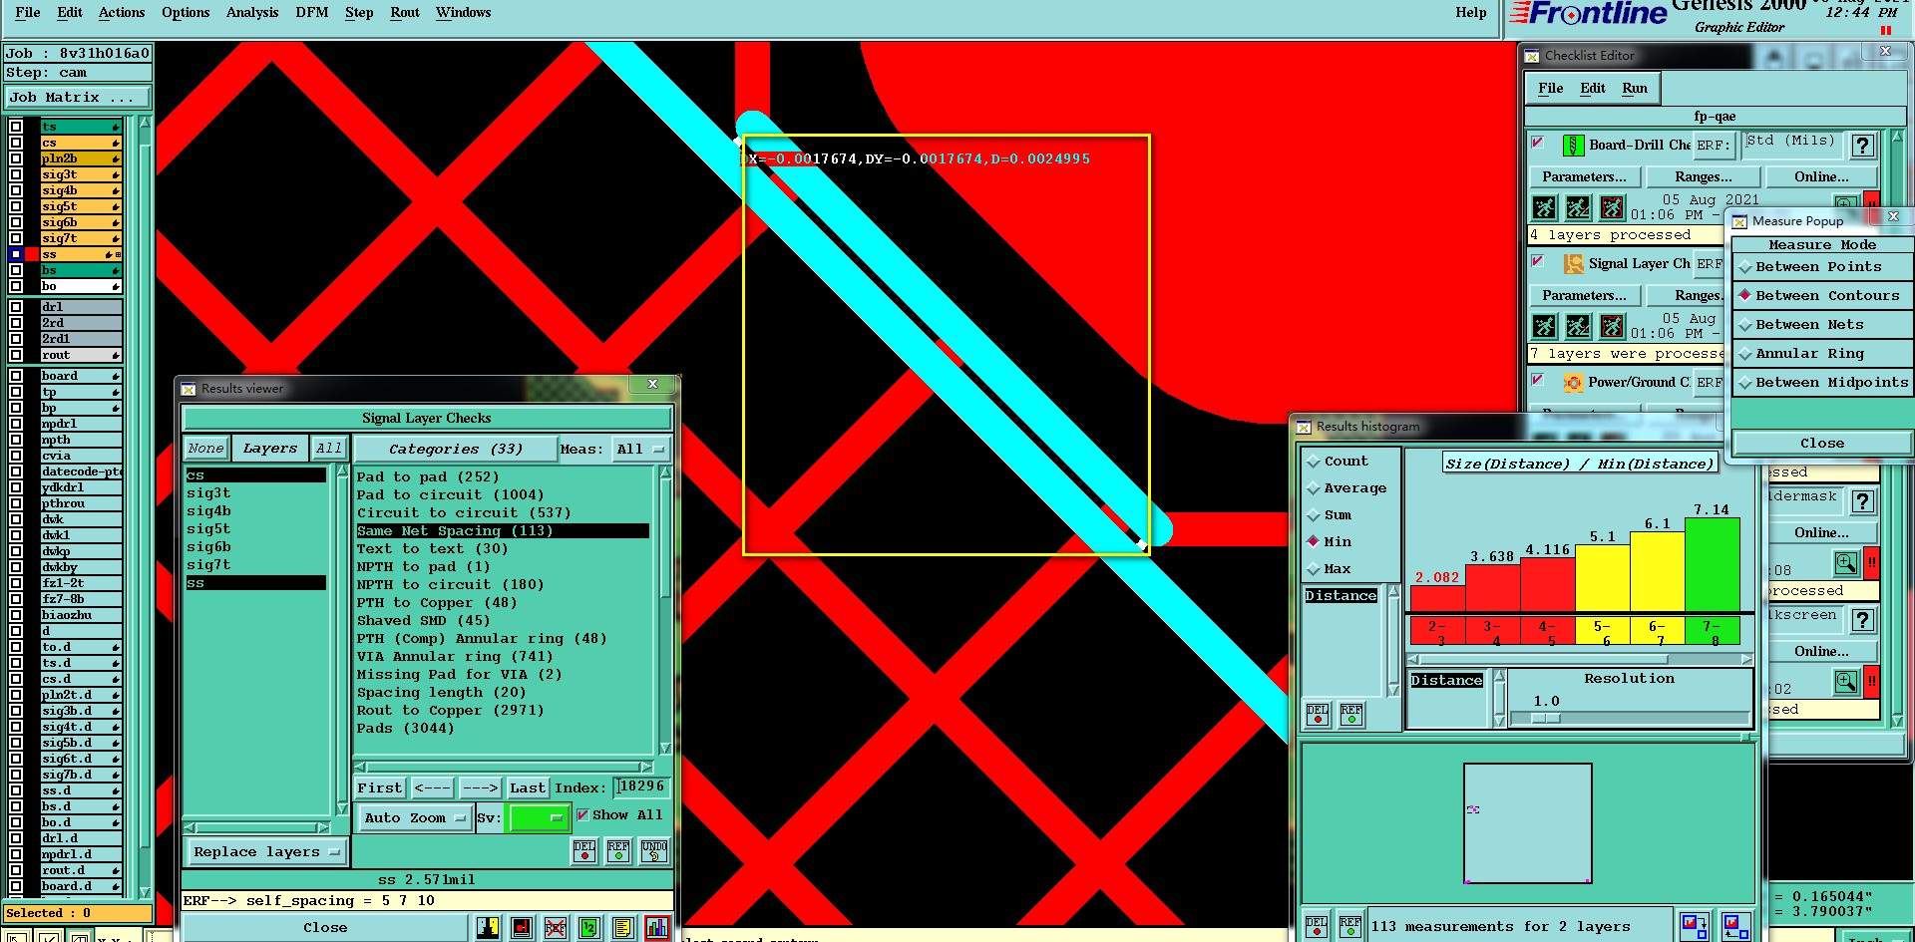This screenshot has width=1915, height=942.
Task: Click the crossed-out REF icon
Action: (556, 928)
